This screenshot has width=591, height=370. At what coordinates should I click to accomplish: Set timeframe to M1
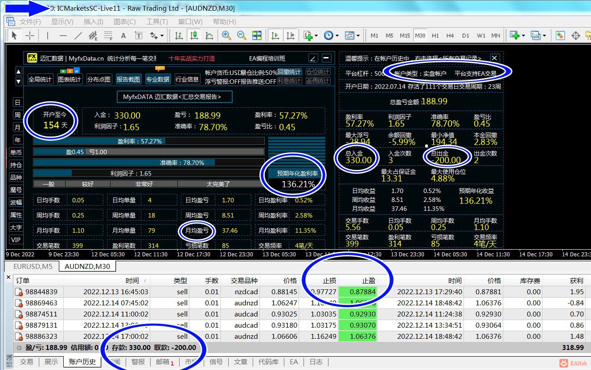[x=374, y=36]
